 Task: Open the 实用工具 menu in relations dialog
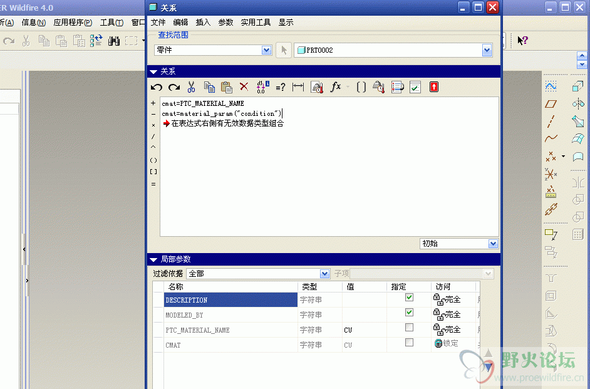[256, 23]
